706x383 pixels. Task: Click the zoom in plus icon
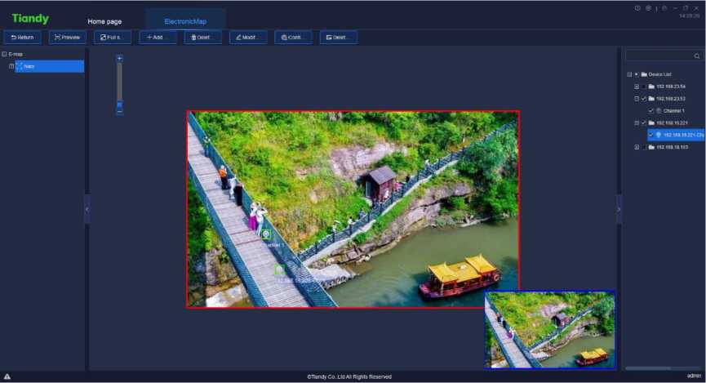pyautogui.click(x=119, y=59)
